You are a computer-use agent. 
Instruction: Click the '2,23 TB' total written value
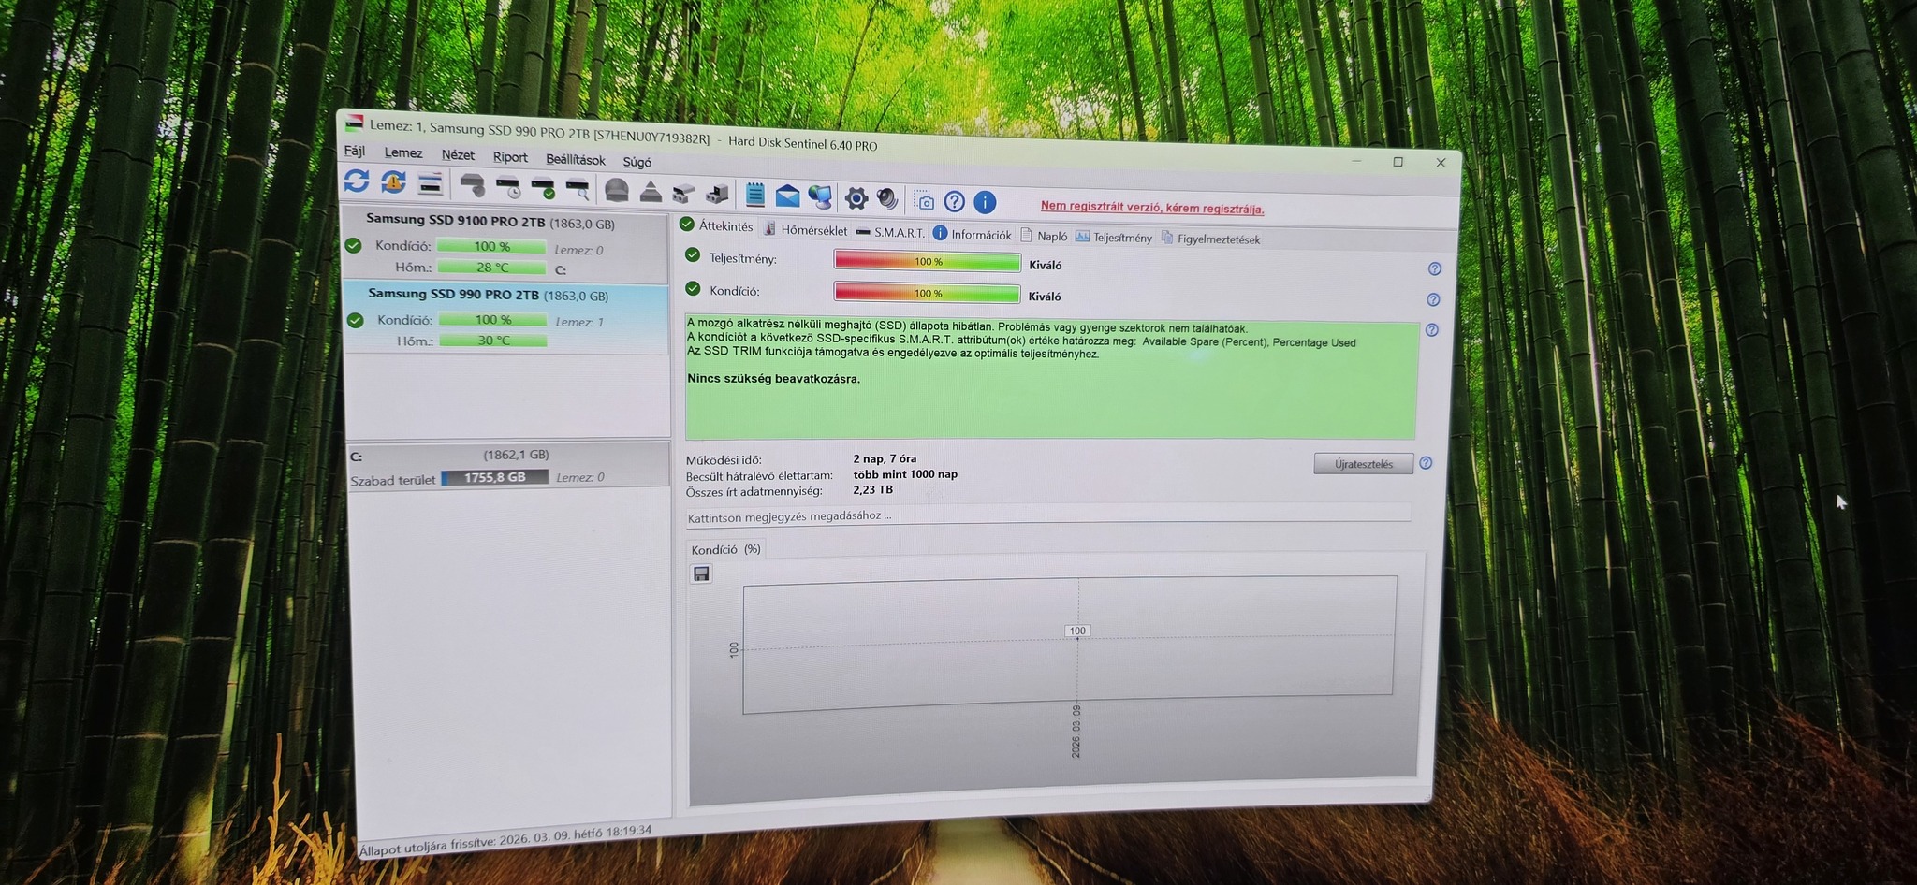pos(872,489)
